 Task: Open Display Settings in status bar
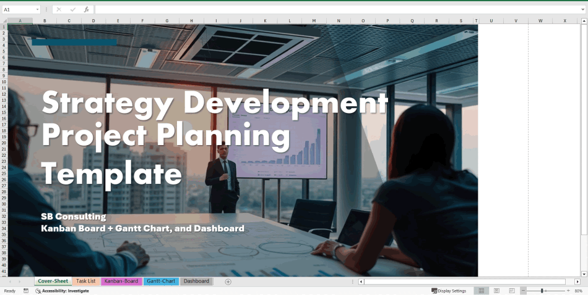[449, 291]
